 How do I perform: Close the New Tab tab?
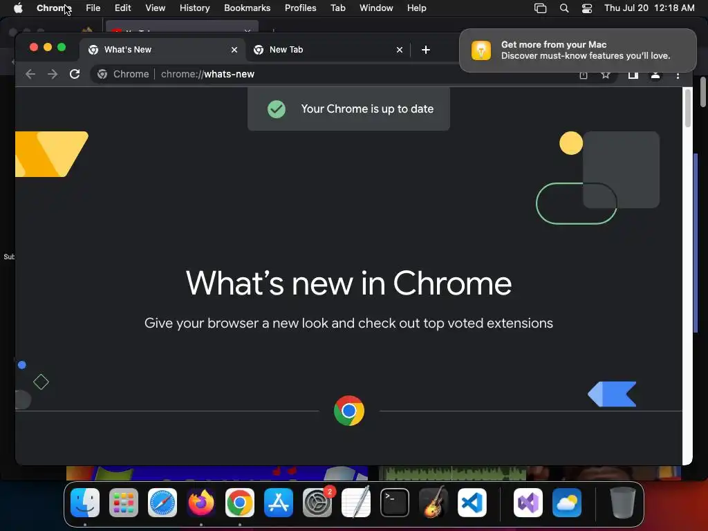tap(400, 50)
